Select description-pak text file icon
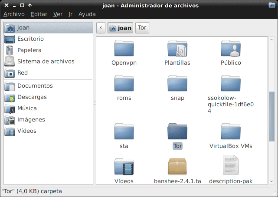Image resolution: width=278 pixels, height=197 pixels. coord(231,165)
